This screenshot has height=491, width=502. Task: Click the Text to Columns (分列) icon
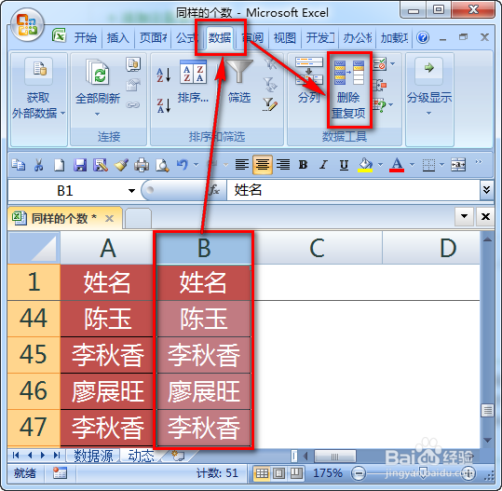[x=309, y=71]
